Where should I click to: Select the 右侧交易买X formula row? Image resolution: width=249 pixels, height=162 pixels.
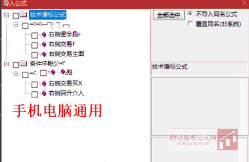coord(65,83)
